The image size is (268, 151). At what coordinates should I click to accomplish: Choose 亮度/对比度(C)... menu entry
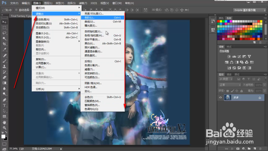(103, 13)
